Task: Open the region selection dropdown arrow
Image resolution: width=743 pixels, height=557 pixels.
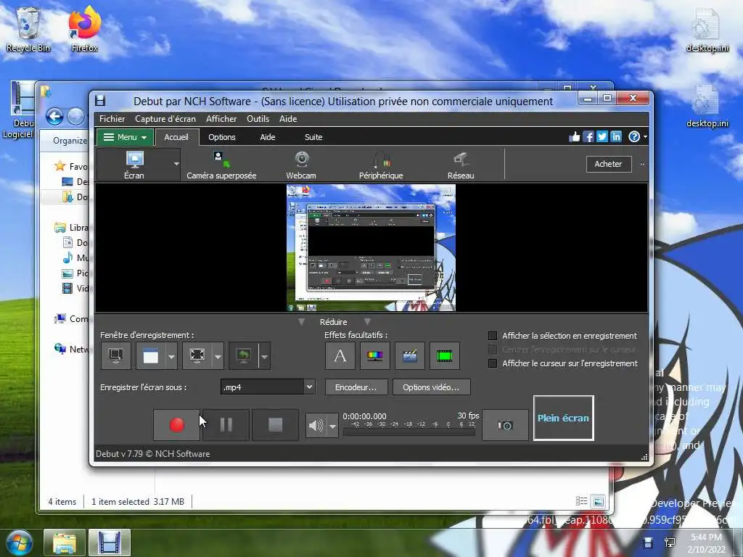Action: tap(218, 355)
